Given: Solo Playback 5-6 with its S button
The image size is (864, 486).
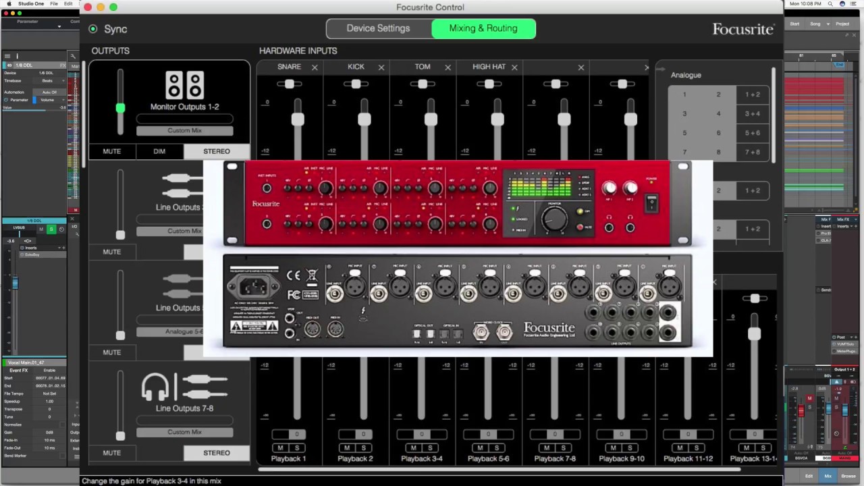Looking at the screenshot, I should coord(497,448).
